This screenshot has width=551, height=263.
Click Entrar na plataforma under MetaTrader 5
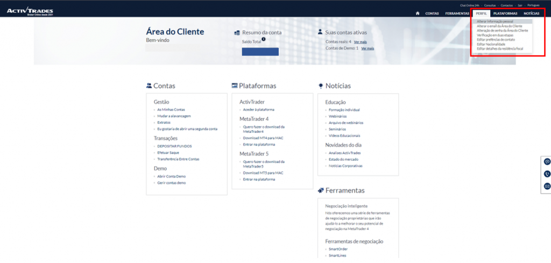(x=259, y=180)
